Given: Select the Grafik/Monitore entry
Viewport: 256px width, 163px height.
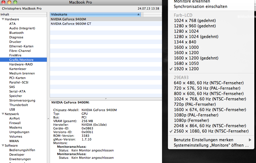Looking at the screenshot, I should click(x=23, y=60).
